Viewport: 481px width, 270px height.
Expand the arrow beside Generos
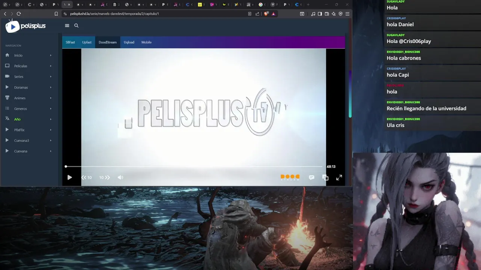click(51, 109)
